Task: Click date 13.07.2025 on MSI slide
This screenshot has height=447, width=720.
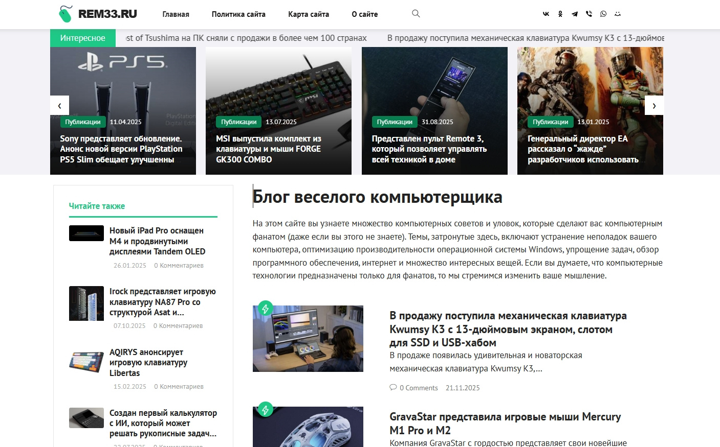Action: point(281,122)
